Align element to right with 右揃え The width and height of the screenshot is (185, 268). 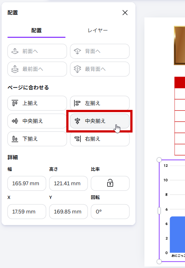coord(100,139)
